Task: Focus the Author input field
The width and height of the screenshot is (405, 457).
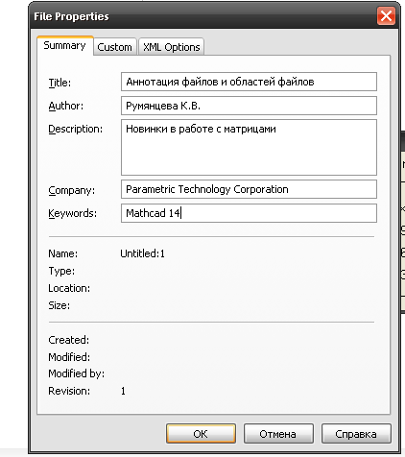Action: pos(249,106)
